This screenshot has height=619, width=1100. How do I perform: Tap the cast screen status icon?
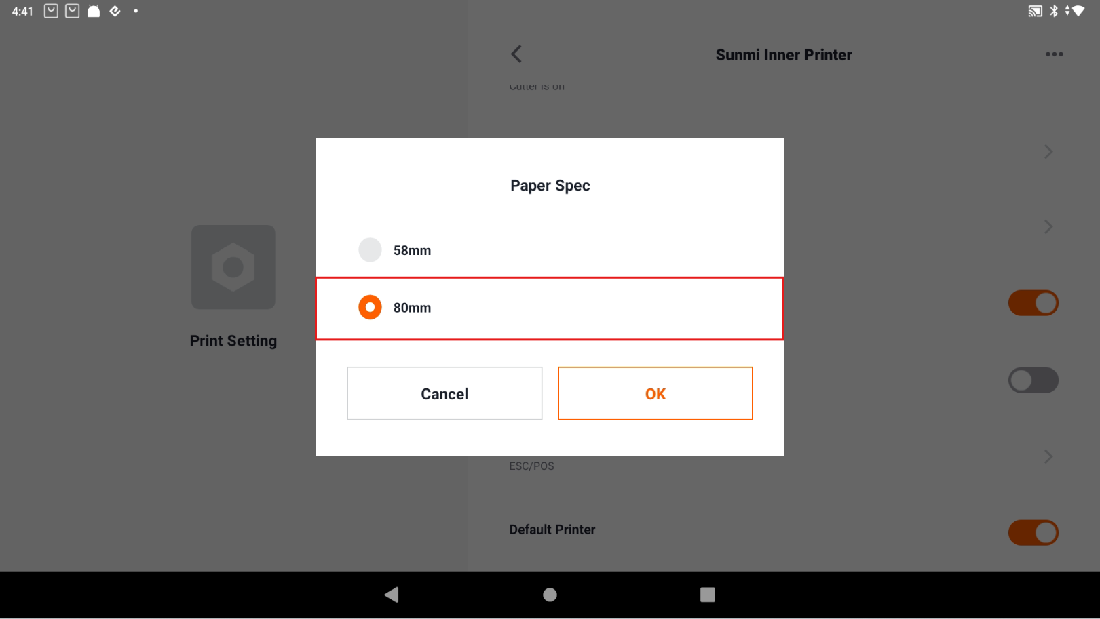click(1035, 11)
